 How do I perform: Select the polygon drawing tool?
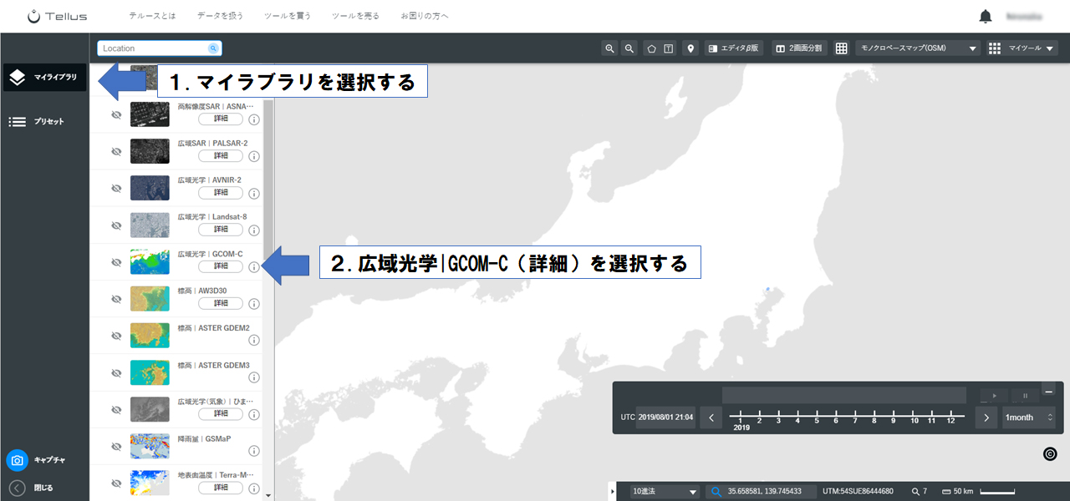(651, 48)
